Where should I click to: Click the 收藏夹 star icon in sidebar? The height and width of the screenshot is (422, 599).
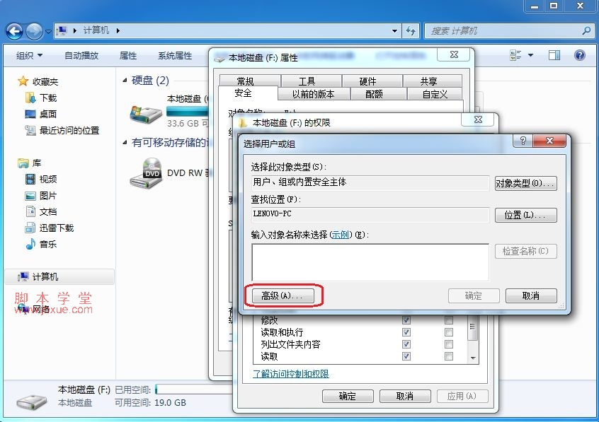tap(23, 81)
